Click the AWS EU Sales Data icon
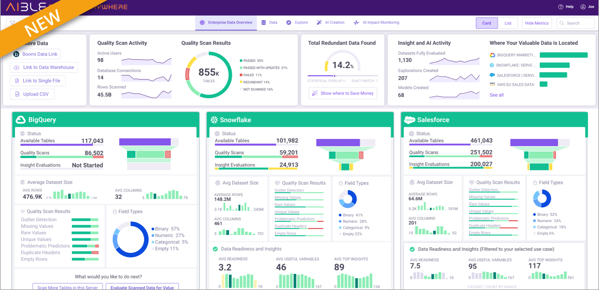 coord(492,84)
